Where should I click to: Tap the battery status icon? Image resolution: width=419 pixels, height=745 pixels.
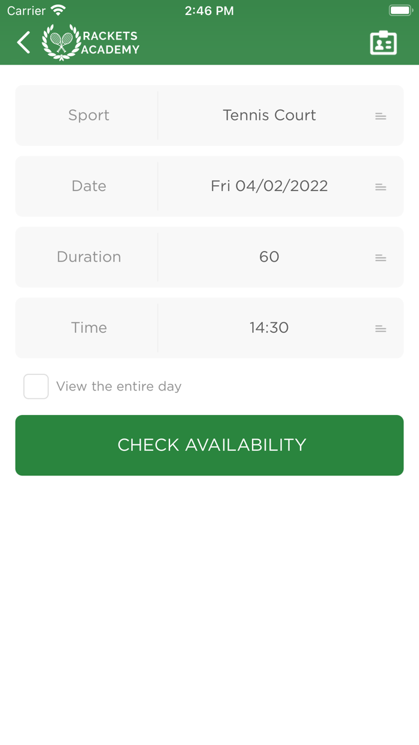[x=400, y=11]
